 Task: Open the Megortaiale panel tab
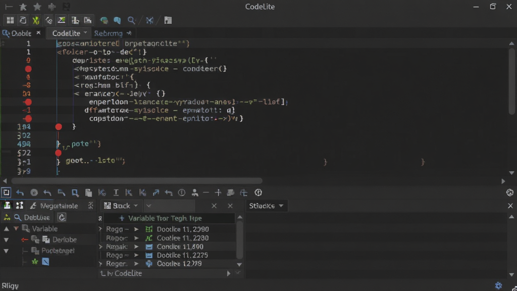pos(59,206)
